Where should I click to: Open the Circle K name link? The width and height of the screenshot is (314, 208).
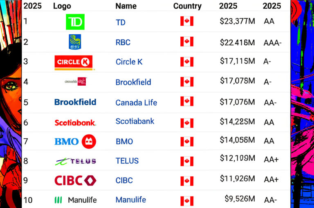(129, 62)
